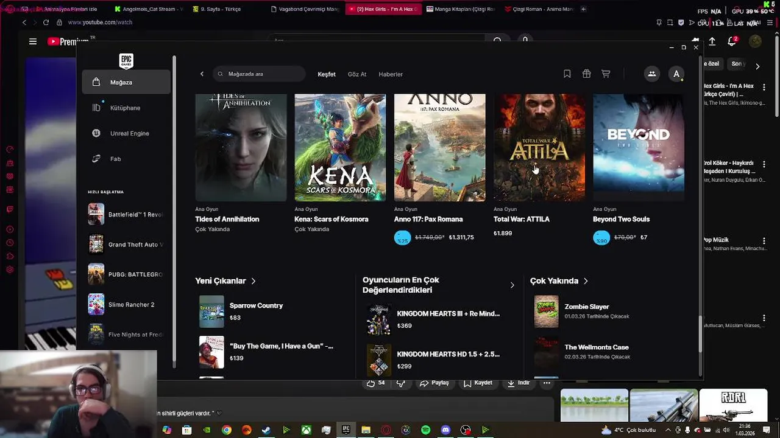780x438 pixels.
Task: Open a new browser tab
Action: [583, 9]
